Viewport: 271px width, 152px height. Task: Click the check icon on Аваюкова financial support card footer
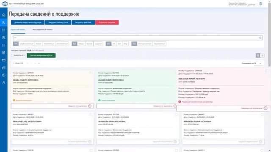point(175,142)
